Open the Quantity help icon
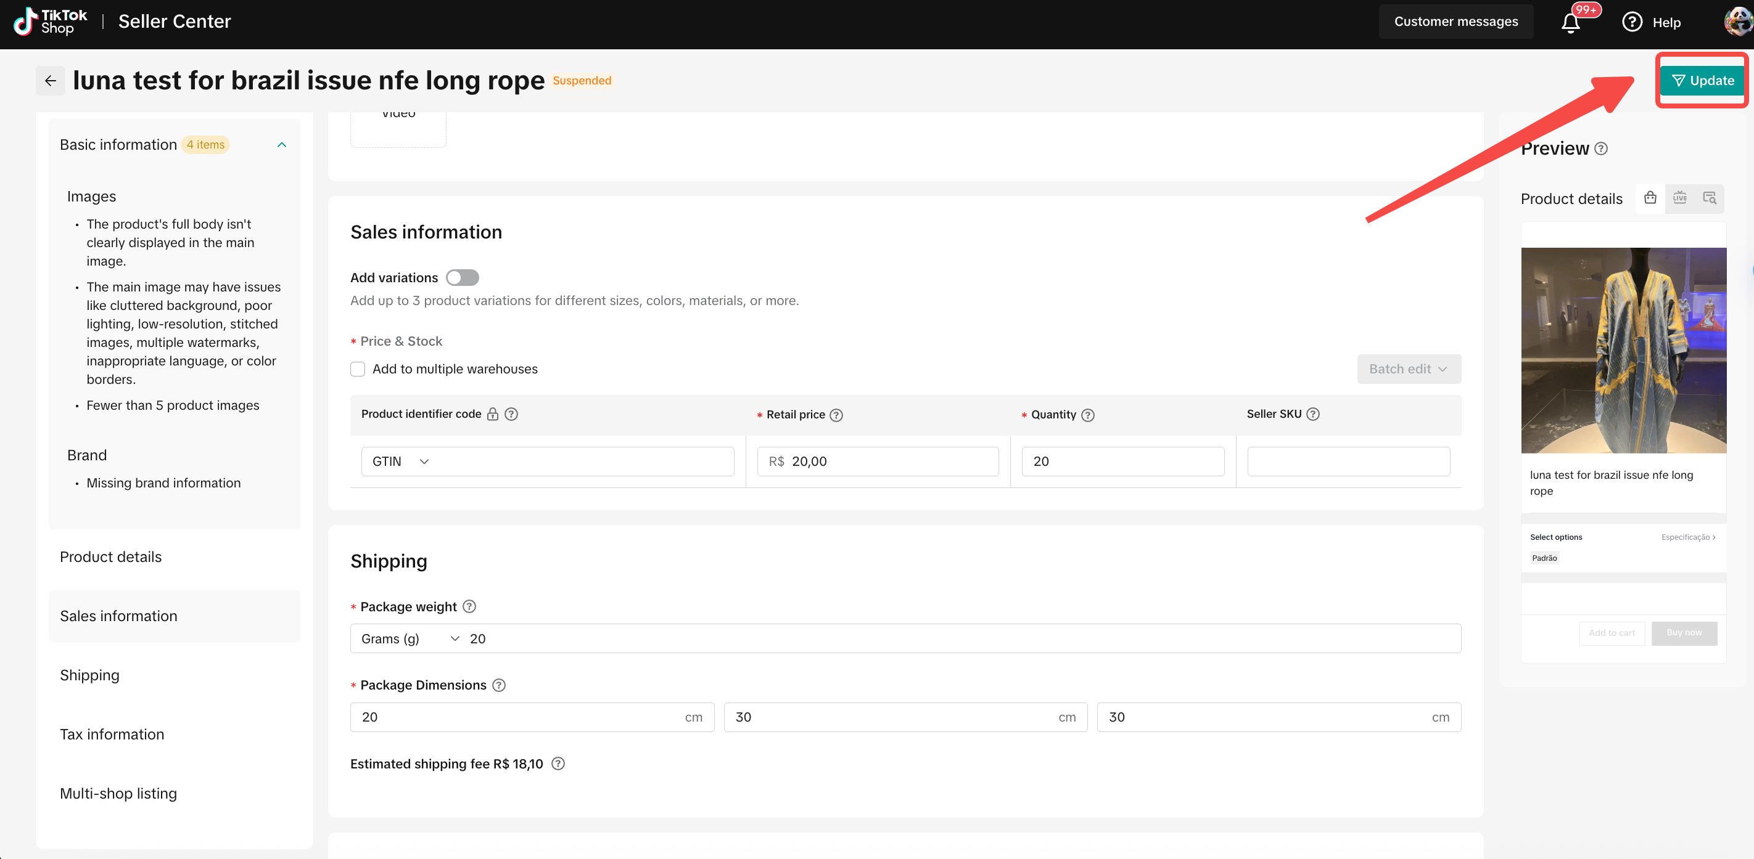This screenshot has height=859, width=1754. pyautogui.click(x=1088, y=415)
